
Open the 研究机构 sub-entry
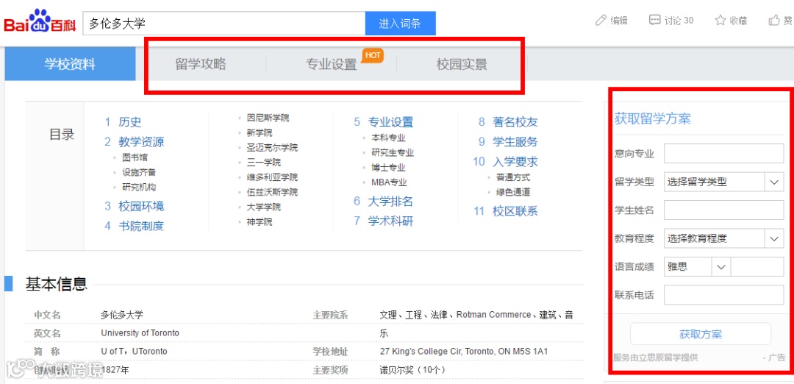139,188
